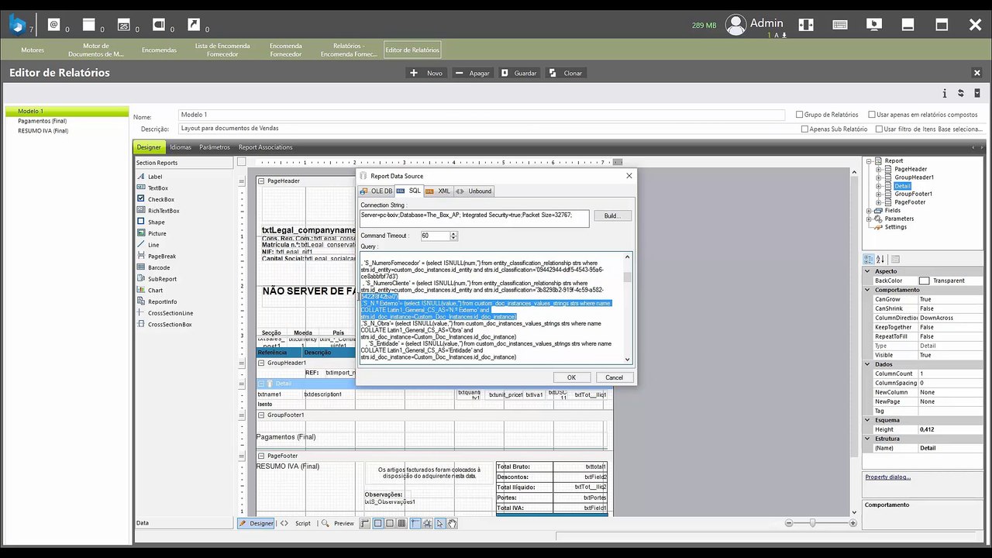Click the Apagar button
992x558 pixels.
[472, 73]
